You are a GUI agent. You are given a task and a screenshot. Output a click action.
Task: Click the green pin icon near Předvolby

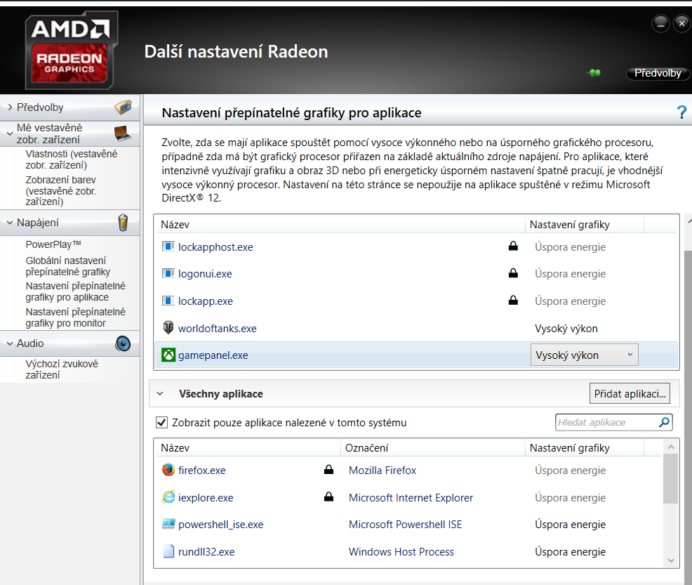594,73
